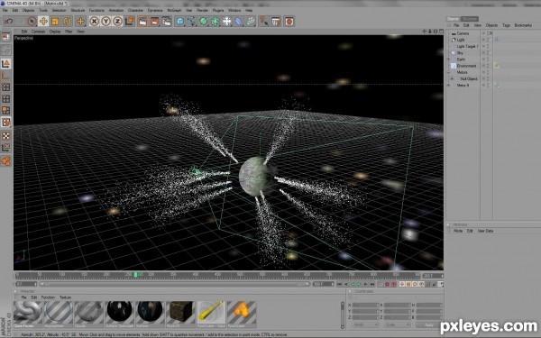
Task: Select the rocky cube material thumbnail
Action: pos(181,314)
